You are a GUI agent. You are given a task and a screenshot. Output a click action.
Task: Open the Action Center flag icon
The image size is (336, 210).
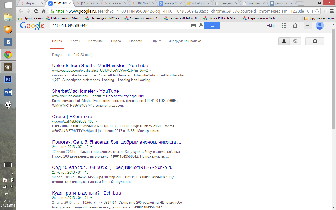click(x=5, y=180)
